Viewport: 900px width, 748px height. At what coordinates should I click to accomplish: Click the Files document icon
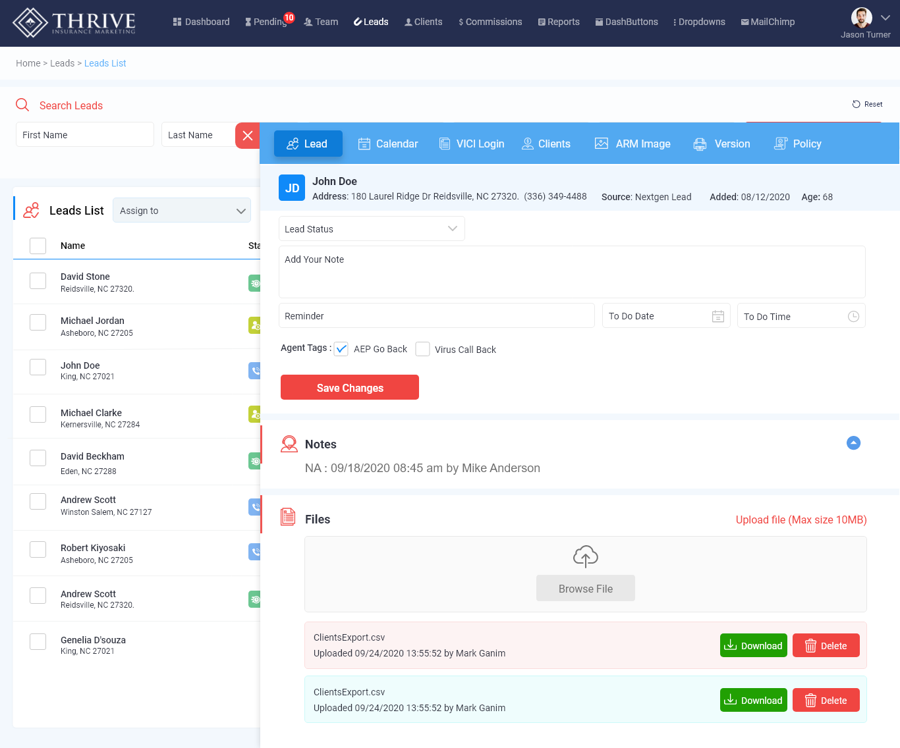(288, 517)
